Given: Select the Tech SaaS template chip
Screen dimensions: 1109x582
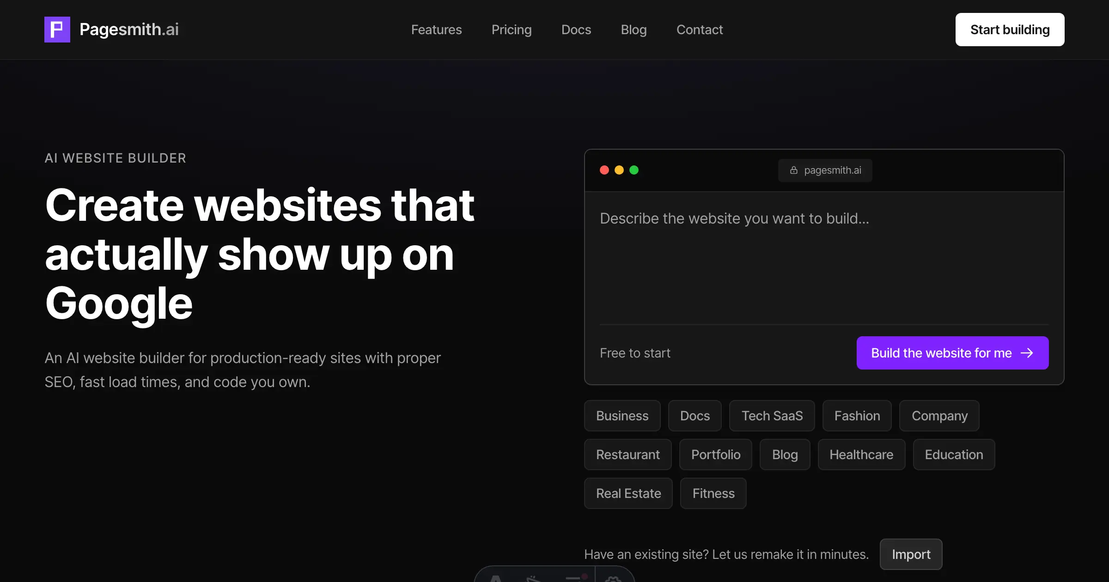Looking at the screenshot, I should point(772,416).
